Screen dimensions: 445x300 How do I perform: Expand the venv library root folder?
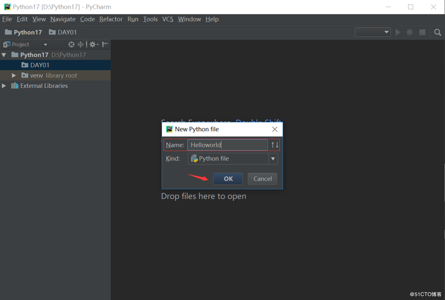pos(14,75)
